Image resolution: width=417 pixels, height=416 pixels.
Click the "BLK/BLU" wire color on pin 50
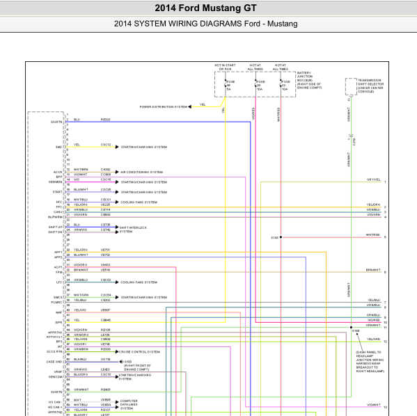pos(80,360)
